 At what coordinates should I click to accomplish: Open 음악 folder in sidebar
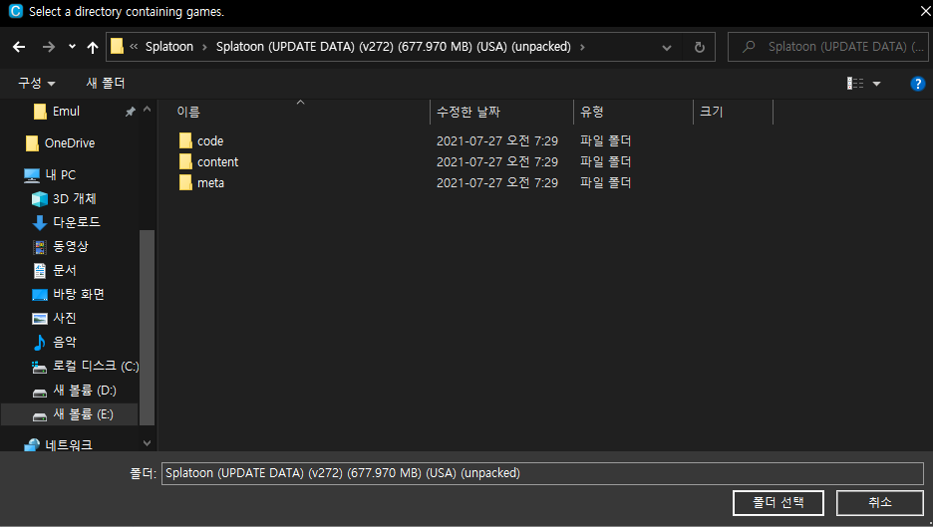pos(64,342)
